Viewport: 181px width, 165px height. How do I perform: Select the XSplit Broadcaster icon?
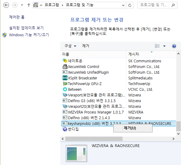point(65,78)
